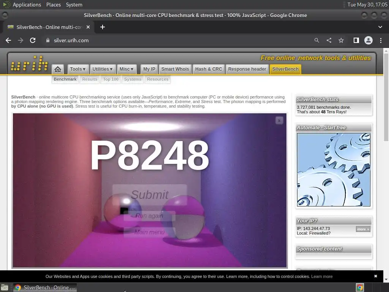The image size is (389, 292).
Task: Bookmark this page with star
Action: (x=341, y=40)
